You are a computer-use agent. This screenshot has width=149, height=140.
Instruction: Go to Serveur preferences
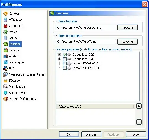click(x=14, y=38)
